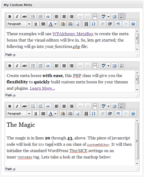Insert bulleted list in second editor

coord(33,66)
